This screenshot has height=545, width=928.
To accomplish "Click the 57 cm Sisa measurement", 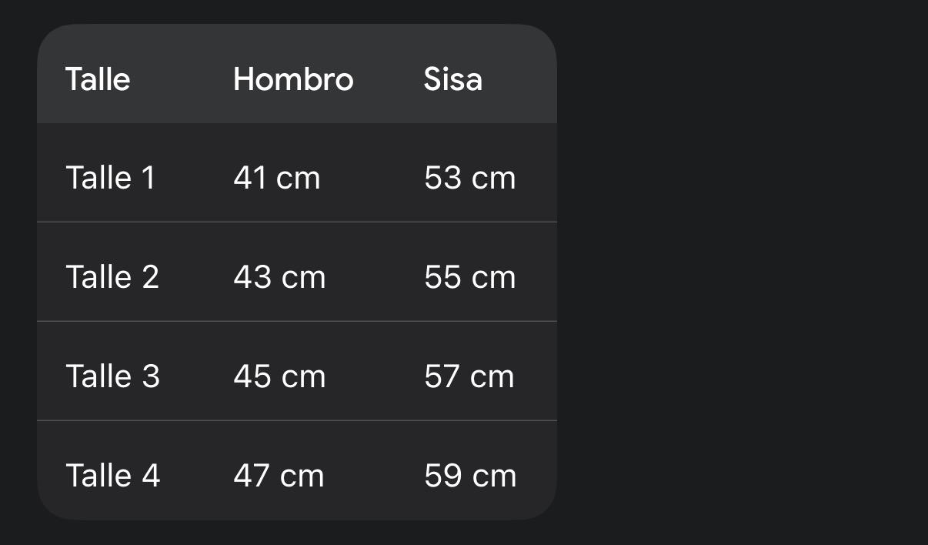I will coord(469,376).
